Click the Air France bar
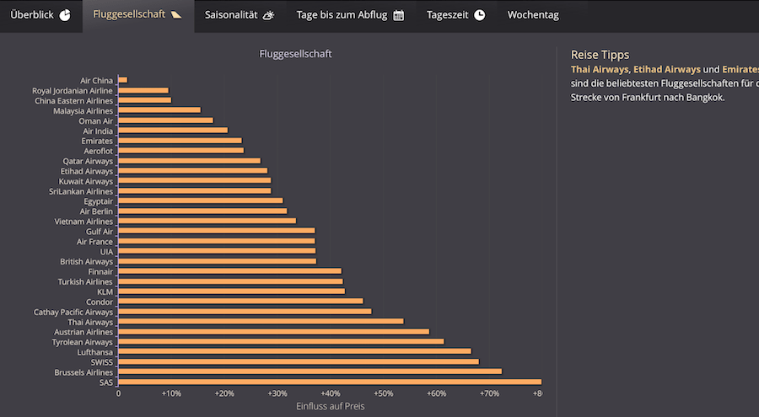The width and height of the screenshot is (759, 417). (x=217, y=241)
